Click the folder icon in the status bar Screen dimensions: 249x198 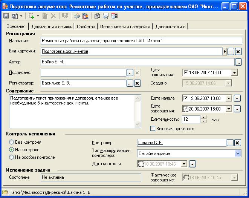5,192
